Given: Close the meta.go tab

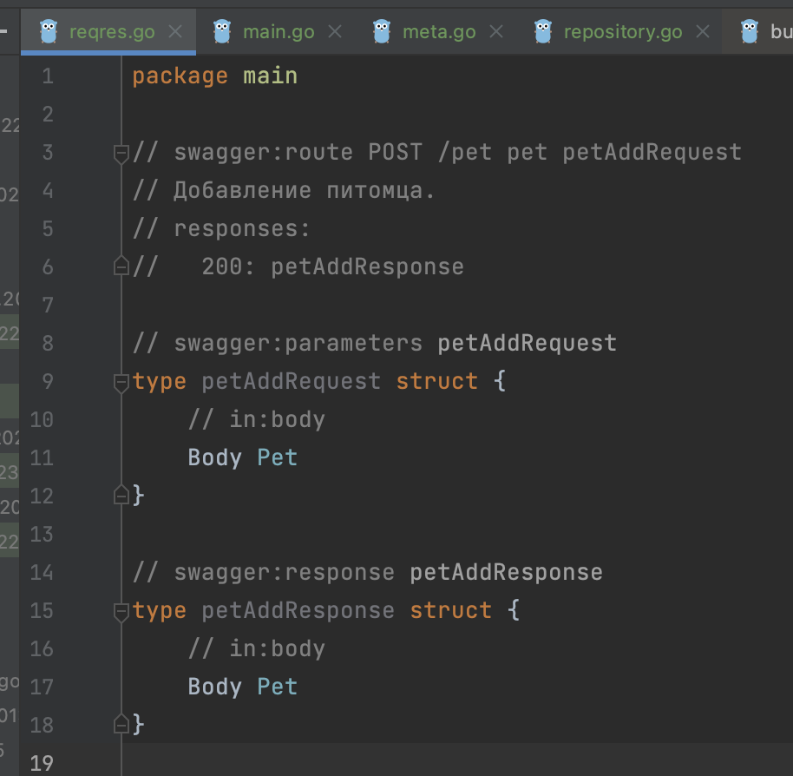Looking at the screenshot, I should pos(495,32).
